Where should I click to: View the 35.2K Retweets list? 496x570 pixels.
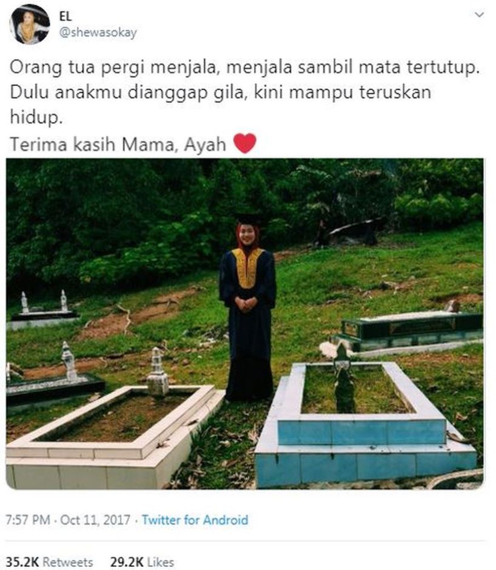point(50,562)
